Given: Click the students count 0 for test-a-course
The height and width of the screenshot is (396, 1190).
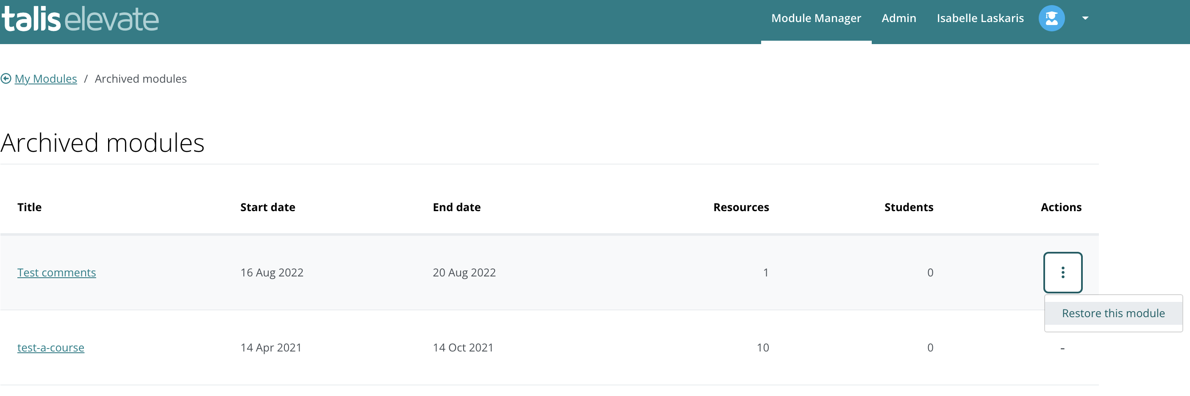Looking at the screenshot, I should [930, 348].
